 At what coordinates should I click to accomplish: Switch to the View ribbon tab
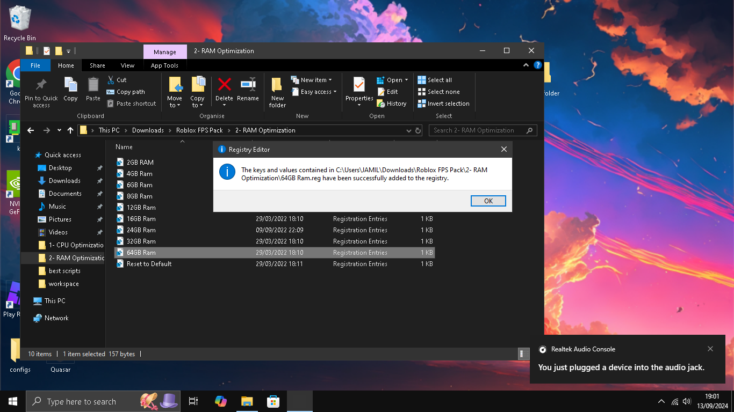[x=128, y=65]
